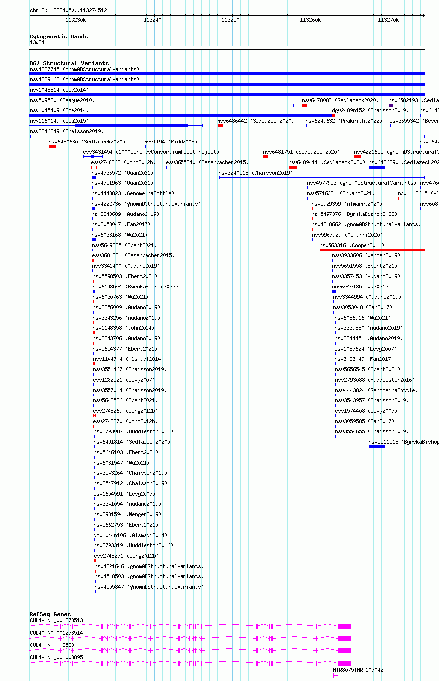439x681 pixels.
Task: Click the esv2748269 (Wong2012b) label
Action: 125,411
